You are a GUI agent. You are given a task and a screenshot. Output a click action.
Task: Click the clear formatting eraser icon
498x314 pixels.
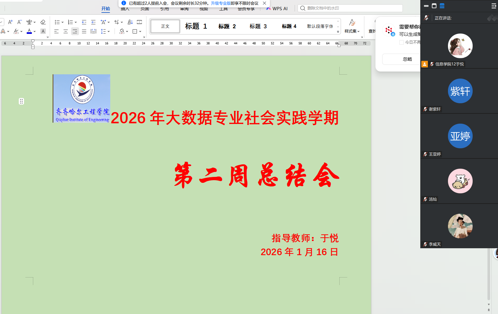[x=43, y=22]
